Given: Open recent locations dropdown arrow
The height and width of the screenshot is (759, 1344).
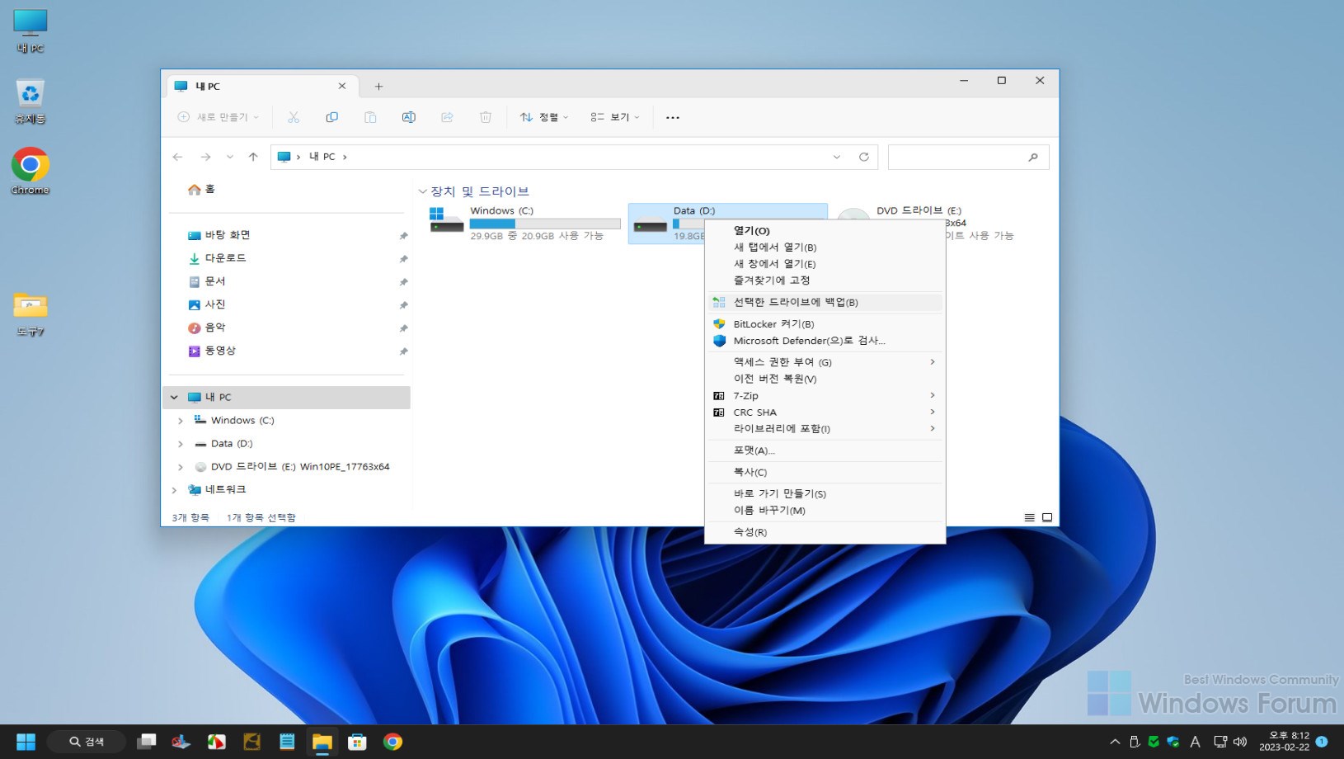Looking at the screenshot, I should (x=229, y=157).
